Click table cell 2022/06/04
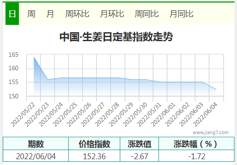Viewport: 237px width, 165px height. tap(36, 156)
